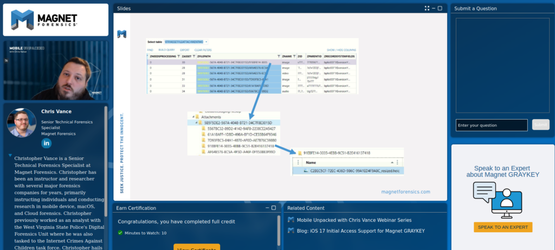This screenshot has width=555, height=250.
Task: Click the View Certificate button
Action: point(197,247)
